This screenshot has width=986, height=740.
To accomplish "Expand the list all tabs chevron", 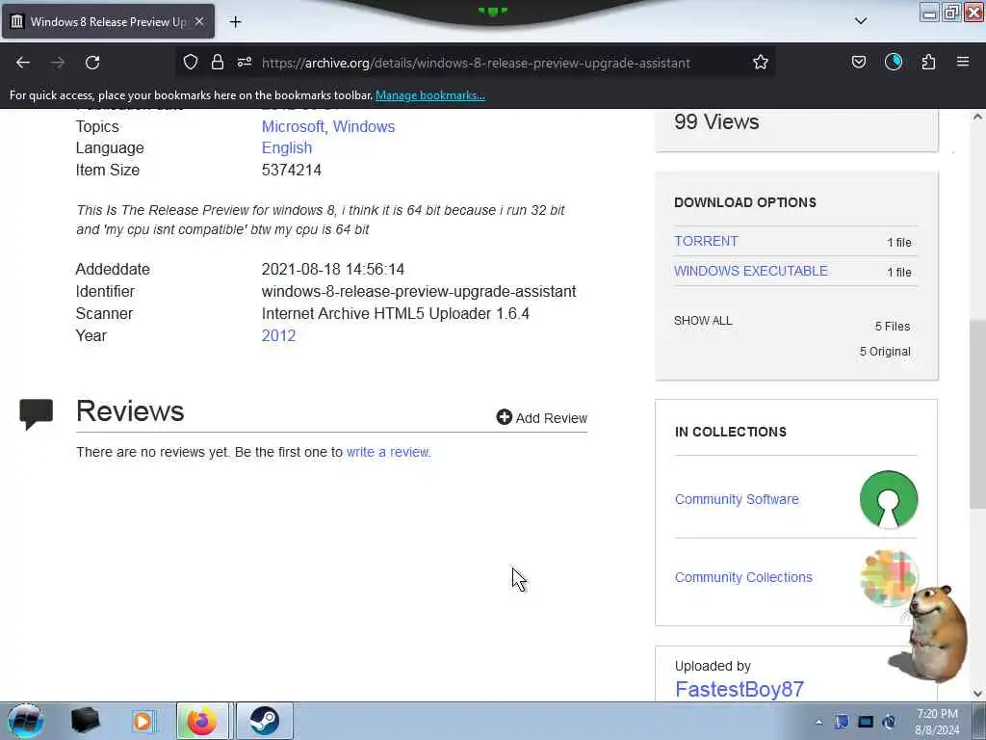I will [x=861, y=21].
